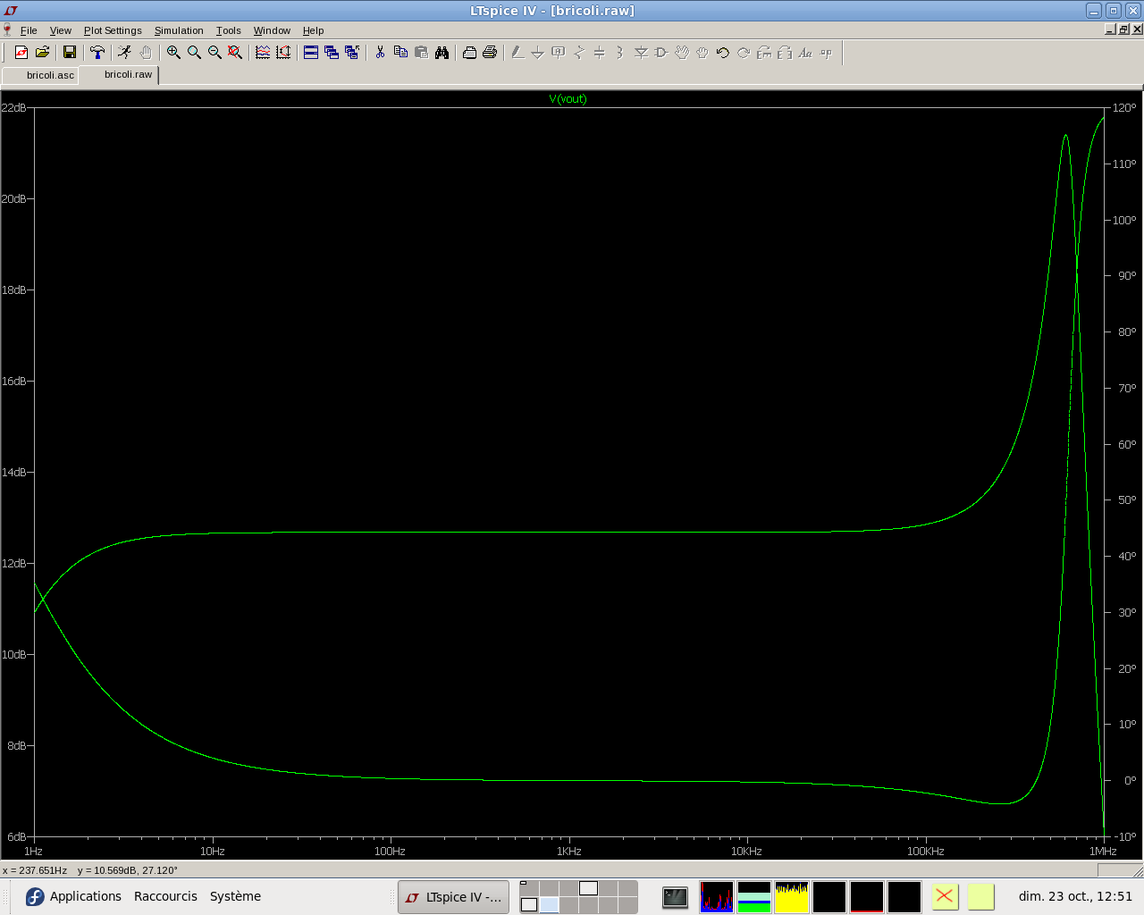
Task: Click the clock showing dim. 23 oct.
Action: coord(1075,896)
